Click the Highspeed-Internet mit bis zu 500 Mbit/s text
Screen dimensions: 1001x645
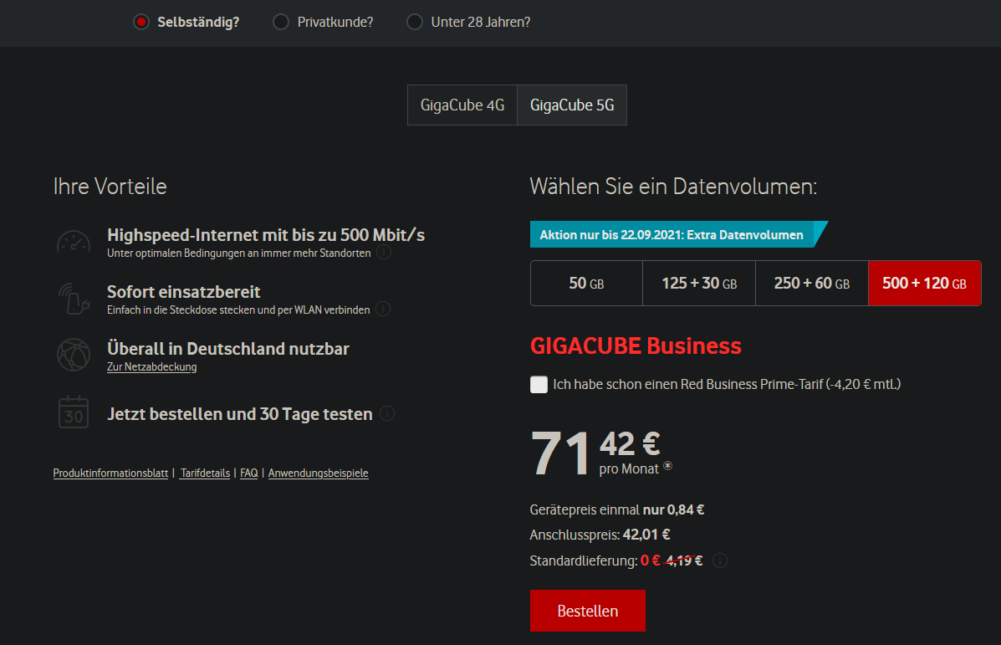click(x=266, y=235)
